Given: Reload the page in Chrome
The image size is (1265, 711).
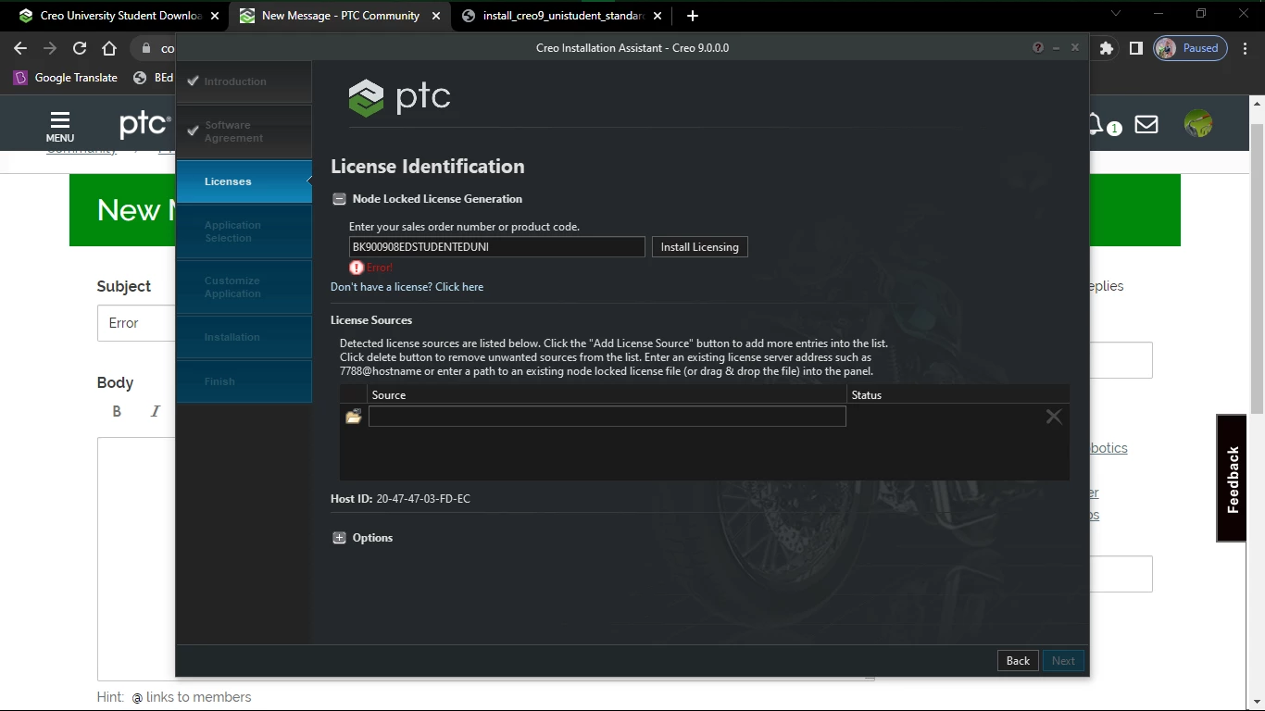Looking at the screenshot, I should [80, 48].
